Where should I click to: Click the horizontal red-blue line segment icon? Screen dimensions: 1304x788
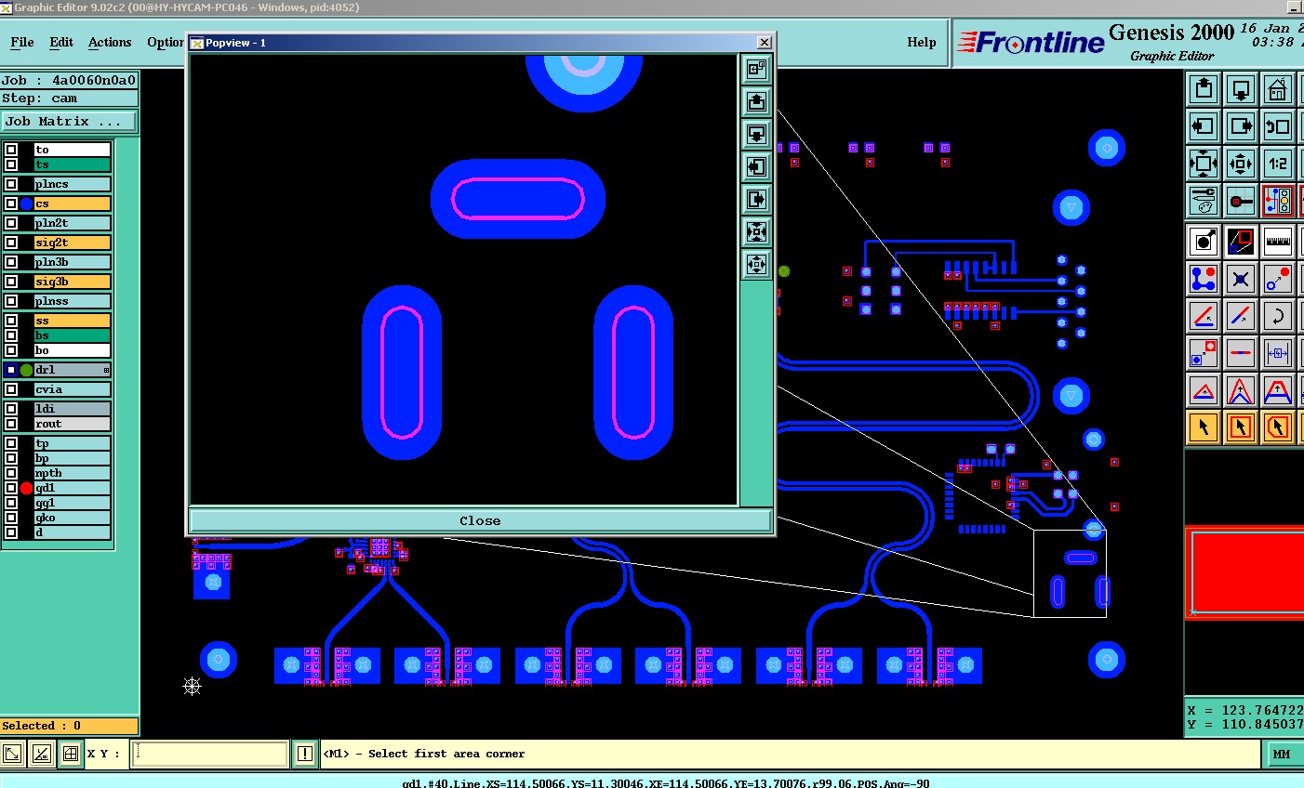1241,353
